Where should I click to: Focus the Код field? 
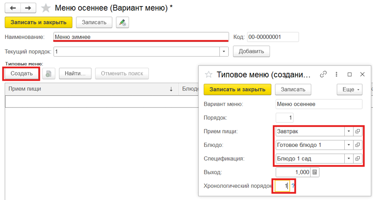pos(273,37)
